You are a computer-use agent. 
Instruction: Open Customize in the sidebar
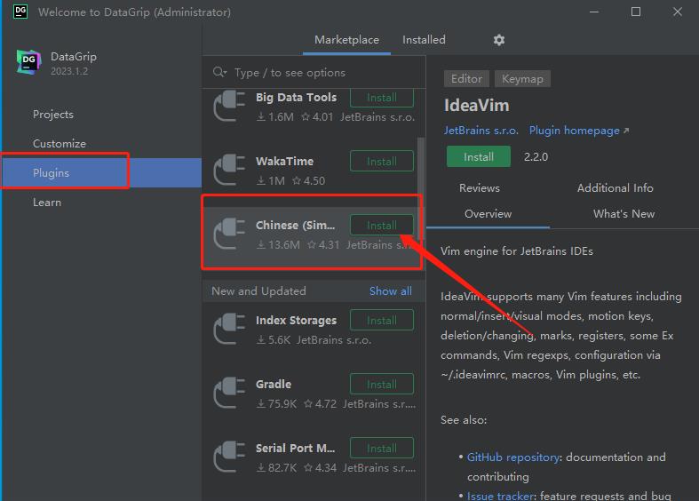(x=60, y=144)
